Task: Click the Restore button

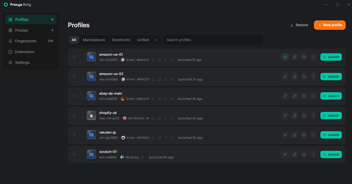Action: [299, 25]
